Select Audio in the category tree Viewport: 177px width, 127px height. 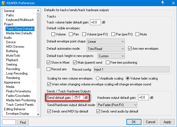click(x=8, y=38)
